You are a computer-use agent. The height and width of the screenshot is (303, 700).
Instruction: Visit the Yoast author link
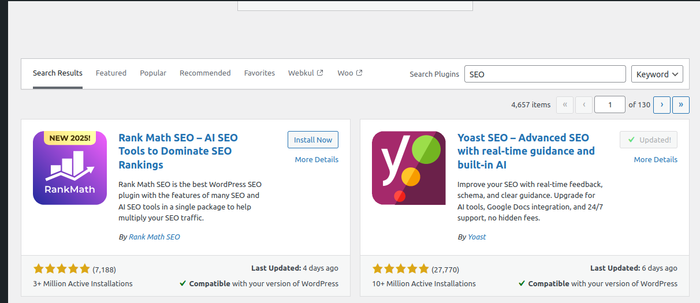(477, 237)
